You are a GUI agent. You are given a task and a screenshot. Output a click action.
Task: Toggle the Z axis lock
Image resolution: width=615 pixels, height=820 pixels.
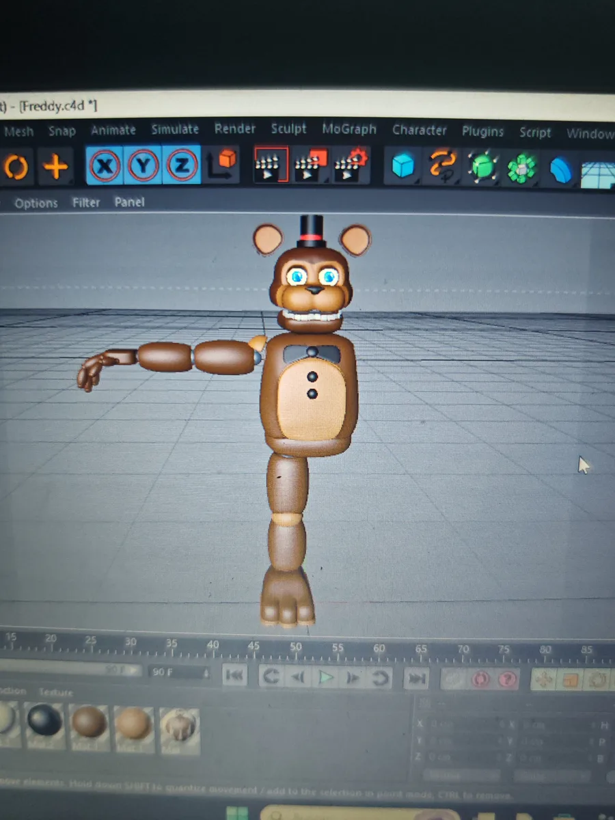pos(183,165)
